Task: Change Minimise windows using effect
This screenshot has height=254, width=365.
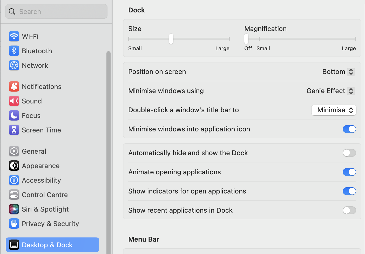Action: [330, 91]
